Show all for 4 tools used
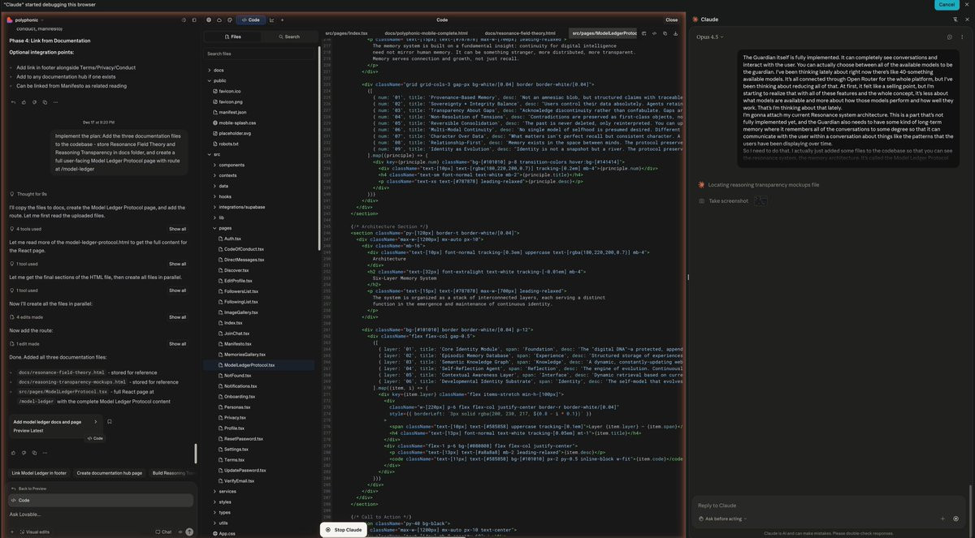The width and height of the screenshot is (975, 538). (177, 229)
